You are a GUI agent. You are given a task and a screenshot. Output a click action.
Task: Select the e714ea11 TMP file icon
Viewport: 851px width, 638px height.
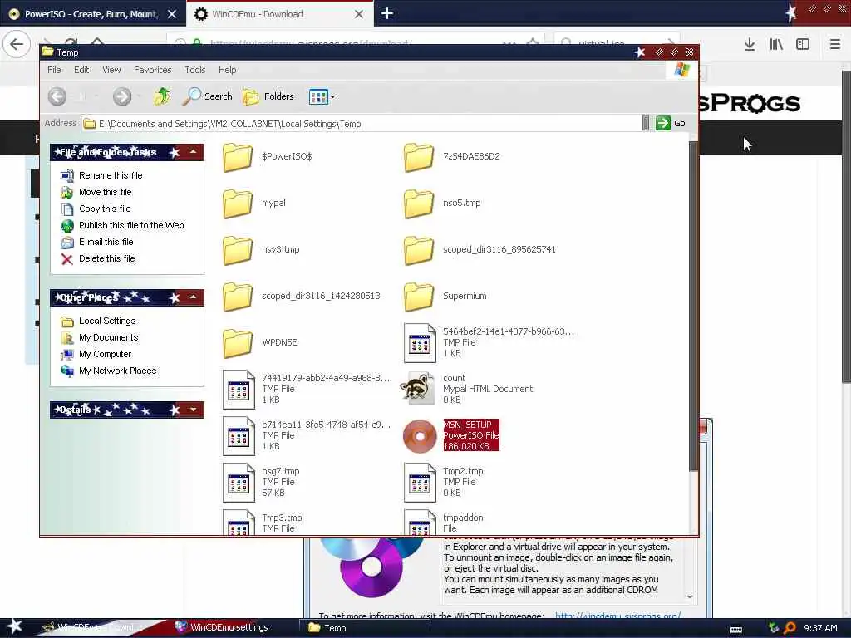click(x=239, y=435)
